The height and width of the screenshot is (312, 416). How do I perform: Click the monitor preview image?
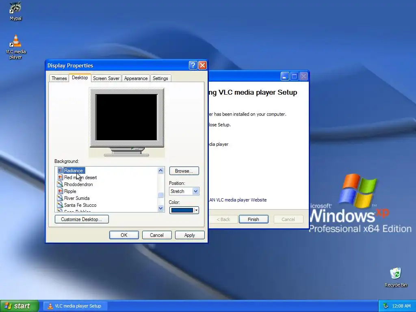coord(127,122)
